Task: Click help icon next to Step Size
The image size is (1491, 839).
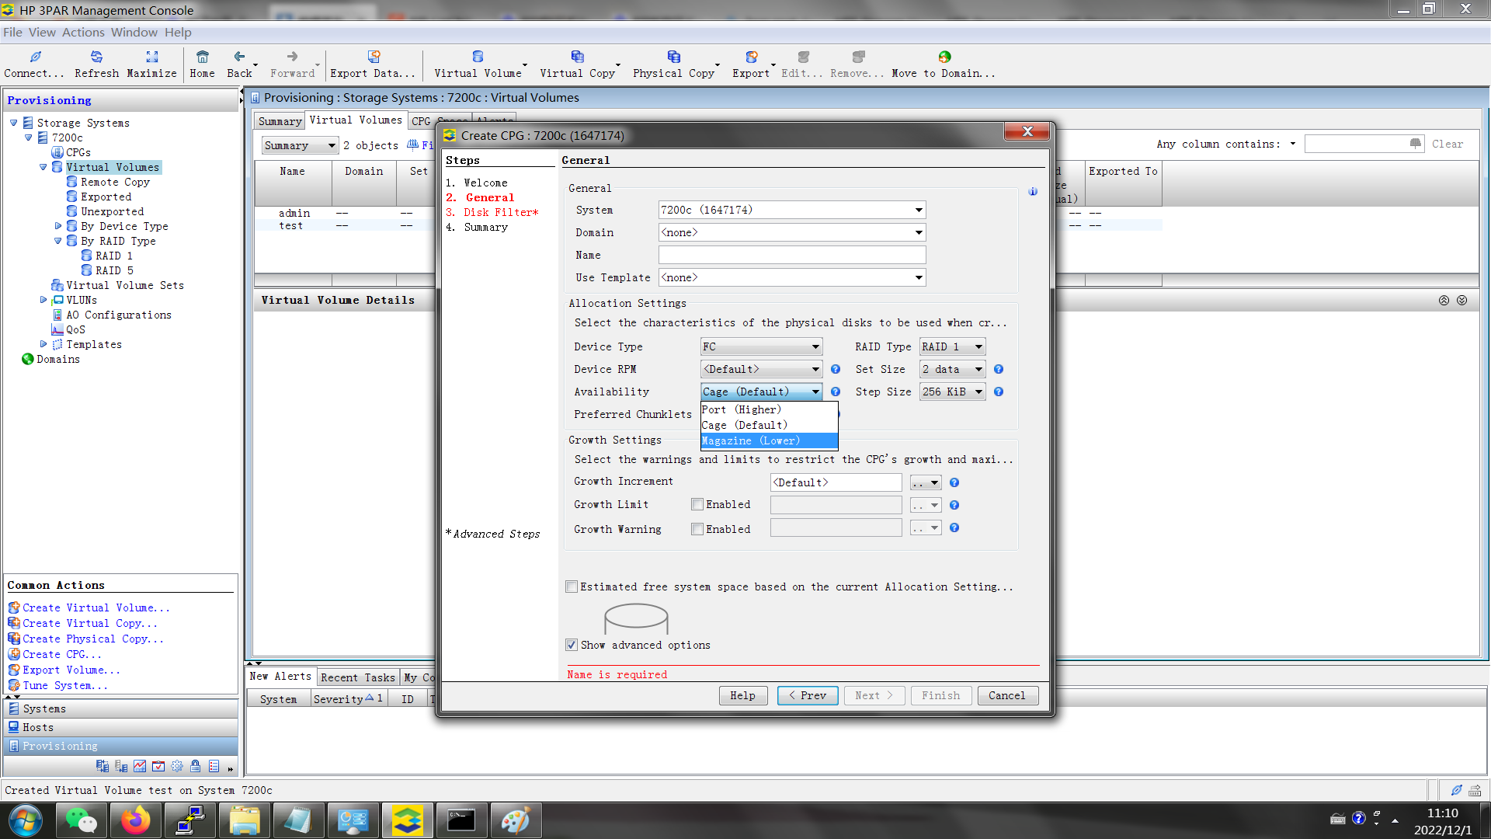Action: pyautogui.click(x=999, y=392)
